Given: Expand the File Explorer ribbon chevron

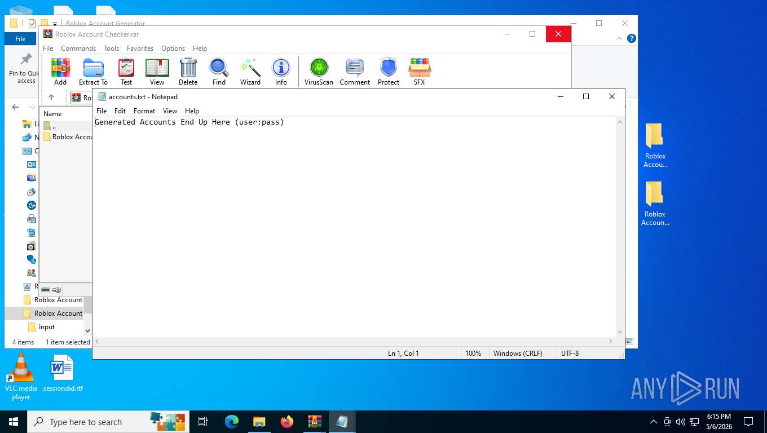Looking at the screenshot, I should tap(620, 38).
